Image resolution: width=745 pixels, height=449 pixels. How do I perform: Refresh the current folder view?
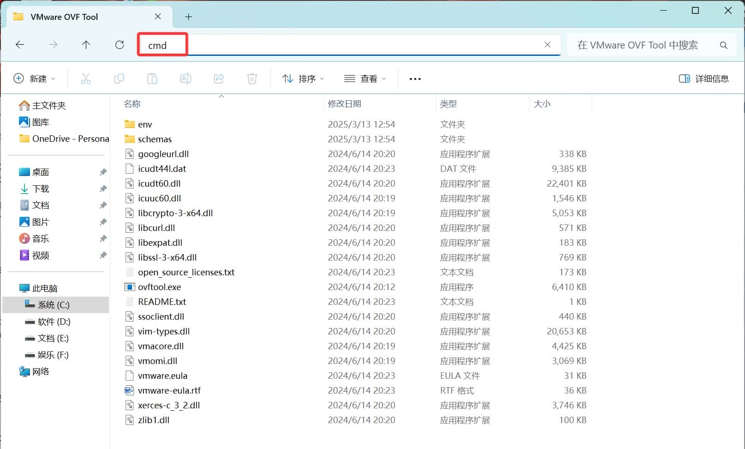tap(120, 45)
